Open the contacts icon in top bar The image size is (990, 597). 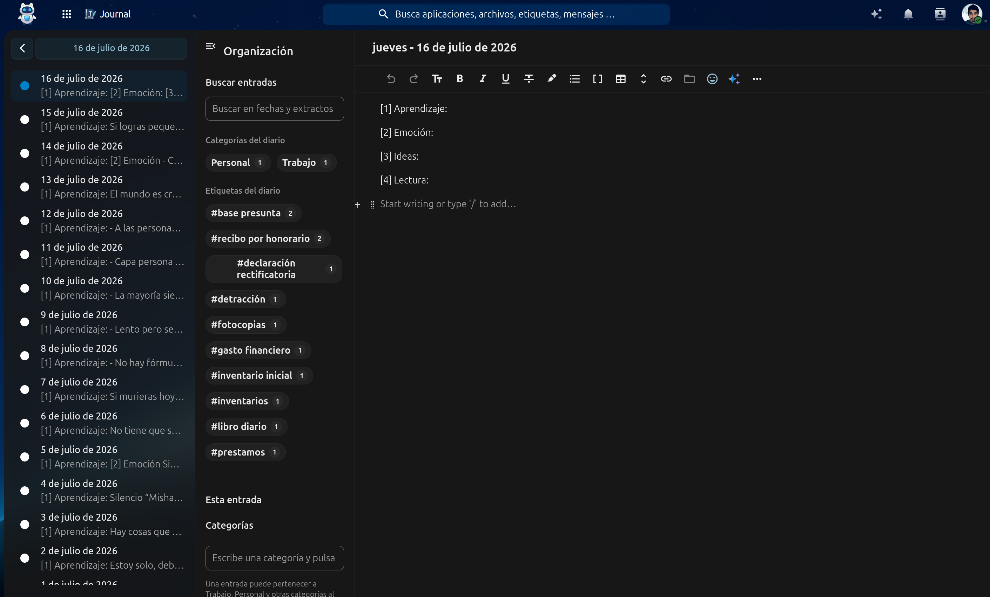pos(940,14)
